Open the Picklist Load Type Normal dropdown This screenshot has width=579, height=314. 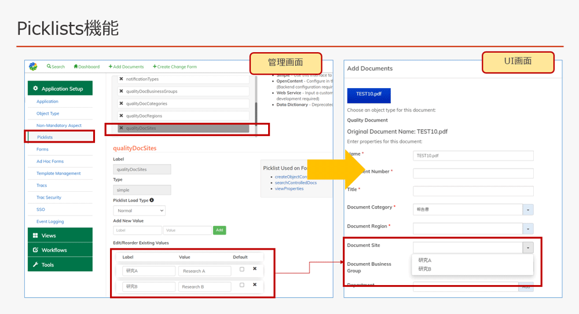click(x=139, y=210)
